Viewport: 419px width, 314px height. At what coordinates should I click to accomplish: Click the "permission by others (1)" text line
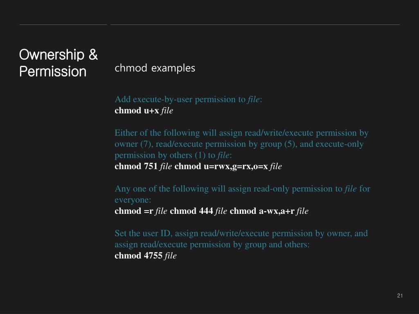tap(173, 155)
